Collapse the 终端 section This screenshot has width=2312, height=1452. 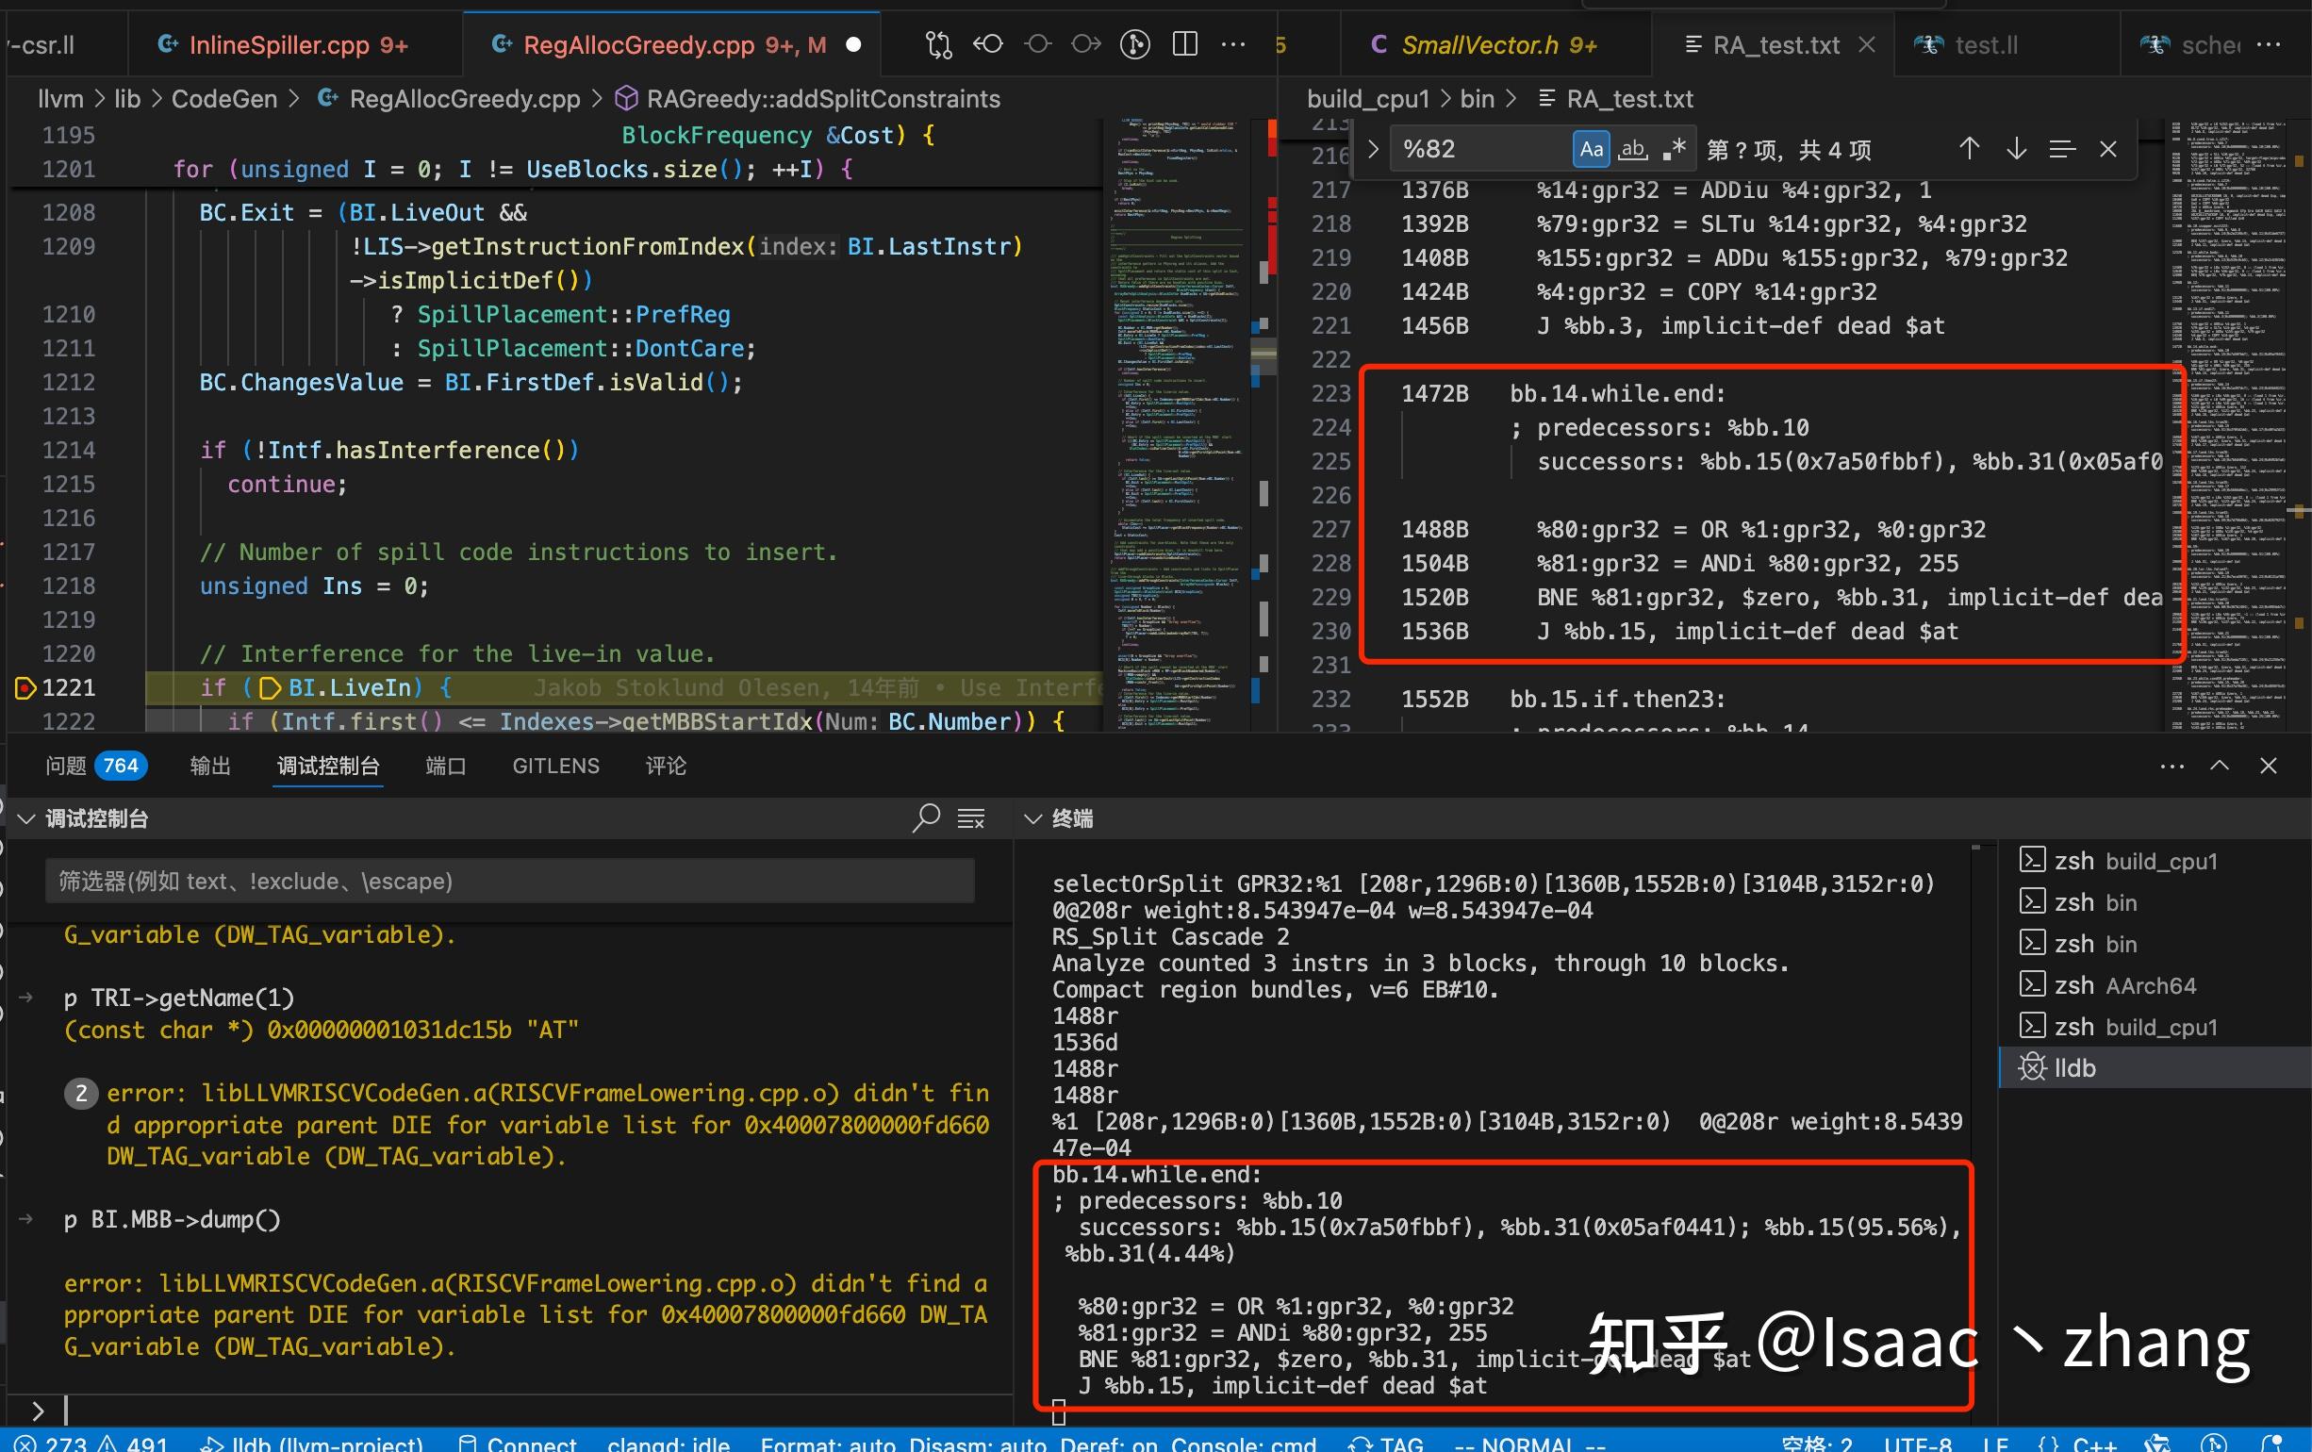1033,819
